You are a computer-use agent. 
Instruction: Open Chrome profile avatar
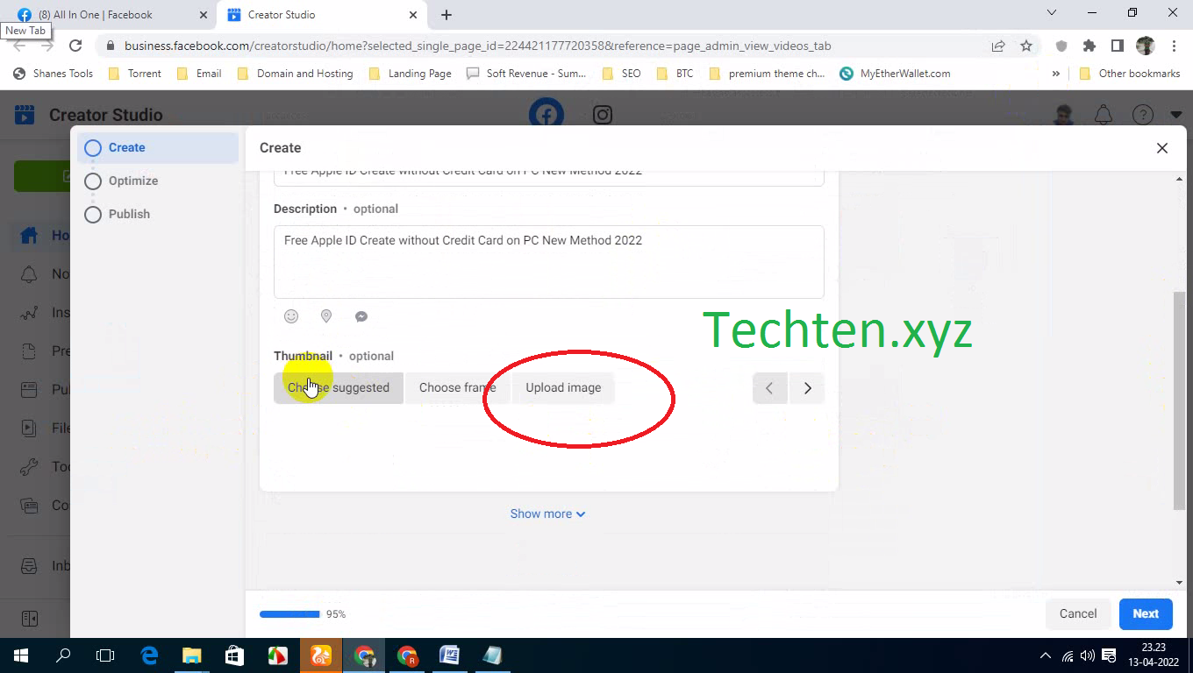pos(1146,46)
